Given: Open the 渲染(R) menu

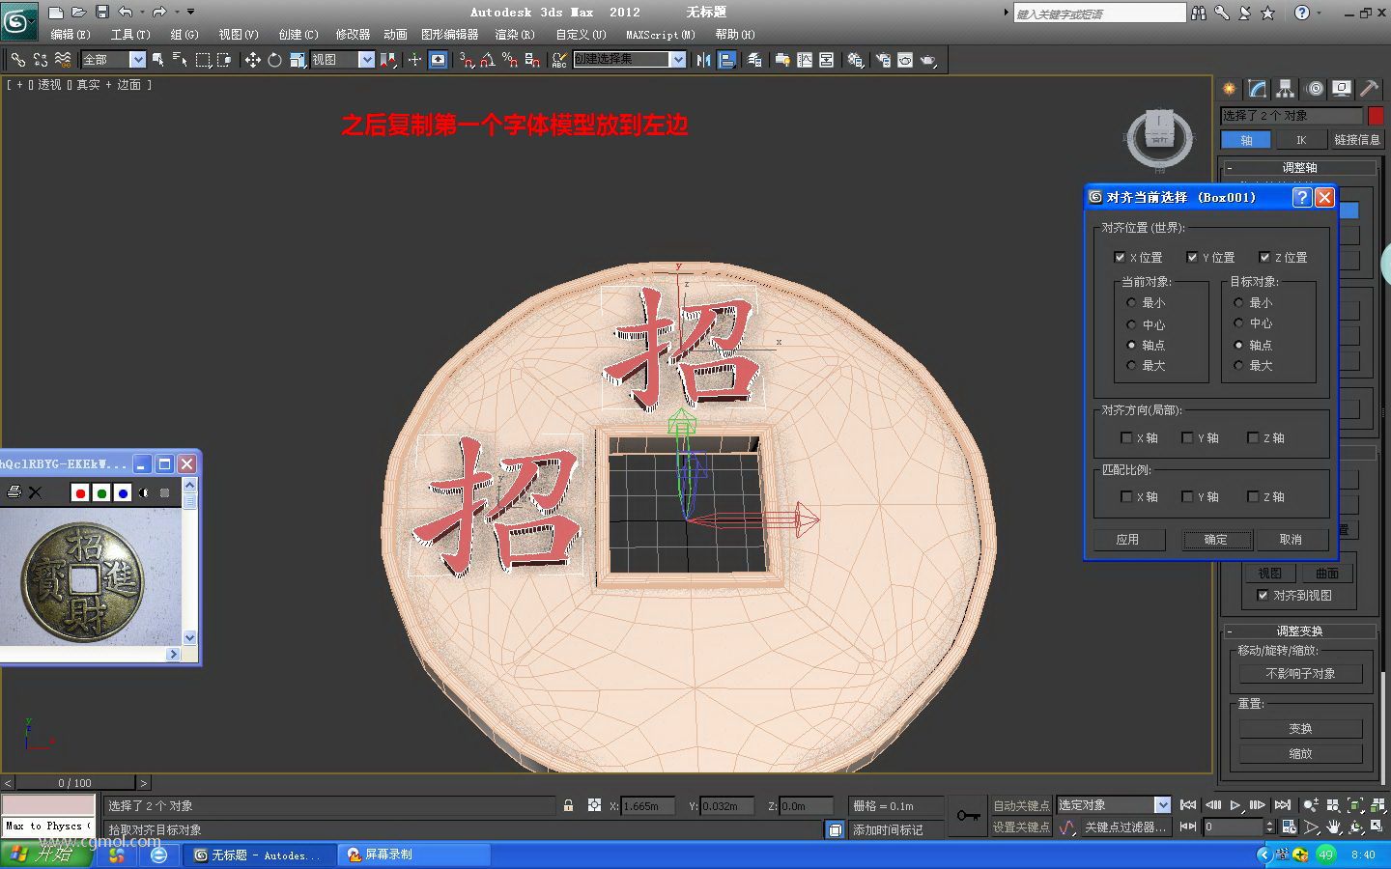Looking at the screenshot, I should pos(515,35).
